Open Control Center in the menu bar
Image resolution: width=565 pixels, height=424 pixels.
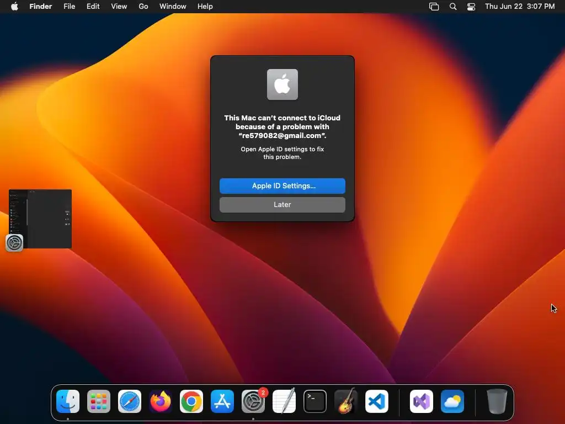tap(471, 7)
